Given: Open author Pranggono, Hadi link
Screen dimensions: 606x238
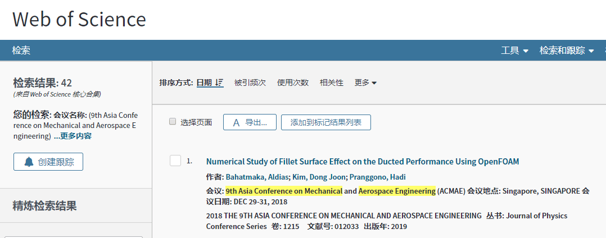Looking at the screenshot, I should tap(378, 177).
